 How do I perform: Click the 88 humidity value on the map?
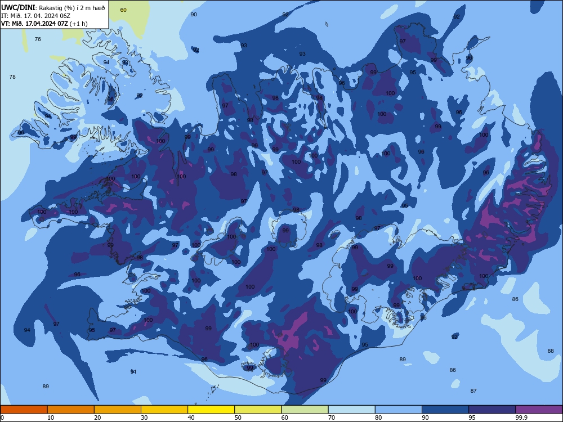551,351
